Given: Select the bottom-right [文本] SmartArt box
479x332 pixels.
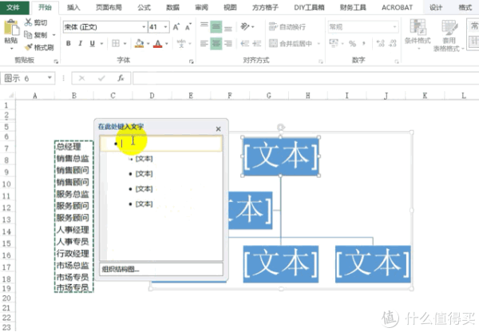Looking at the screenshot, I should [x=373, y=264].
